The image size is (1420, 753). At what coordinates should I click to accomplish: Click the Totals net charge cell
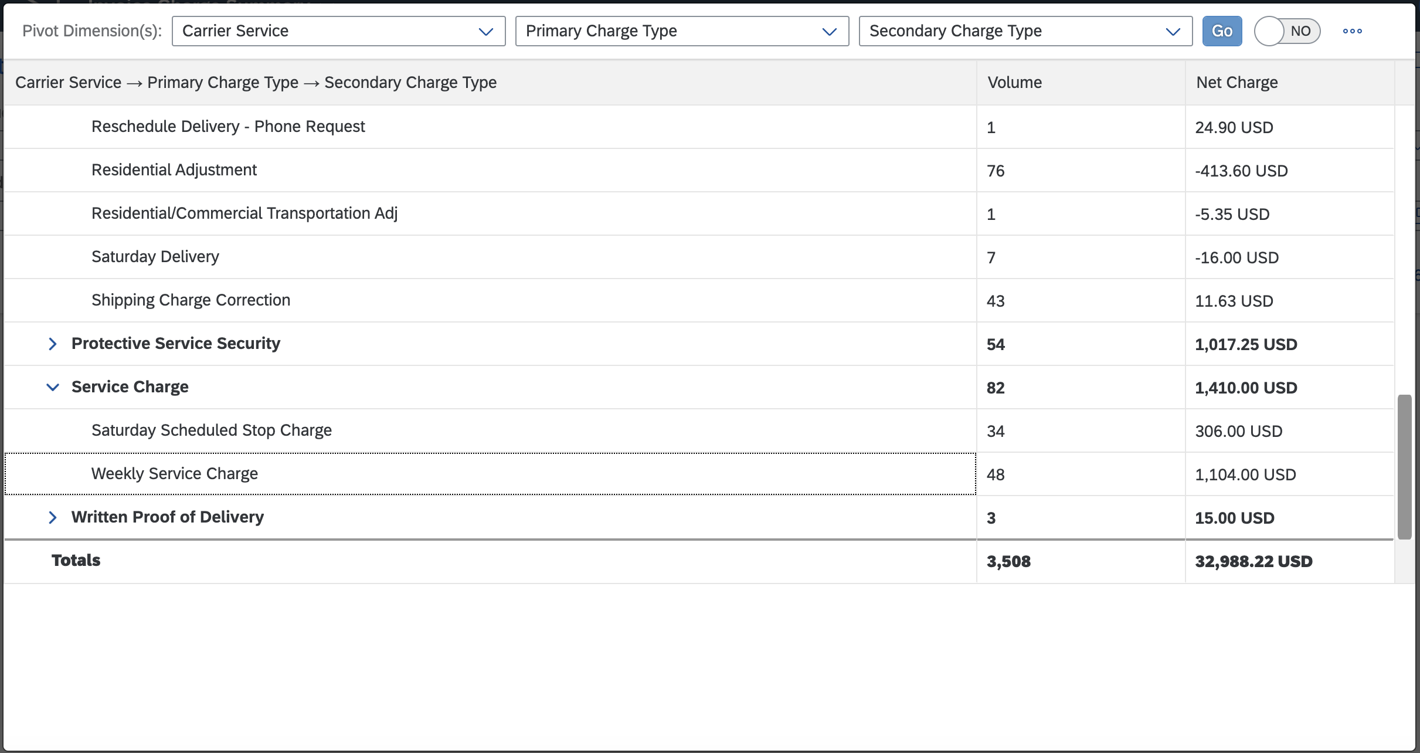click(1289, 561)
